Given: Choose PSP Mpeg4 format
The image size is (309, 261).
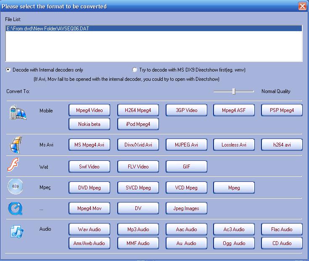Looking at the screenshot, I should [x=282, y=110].
